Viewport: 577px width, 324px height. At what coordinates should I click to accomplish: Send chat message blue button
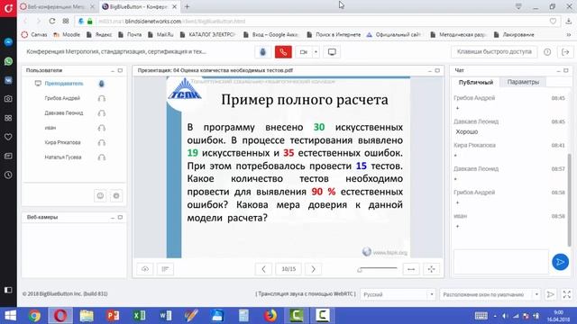click(560, 262)
